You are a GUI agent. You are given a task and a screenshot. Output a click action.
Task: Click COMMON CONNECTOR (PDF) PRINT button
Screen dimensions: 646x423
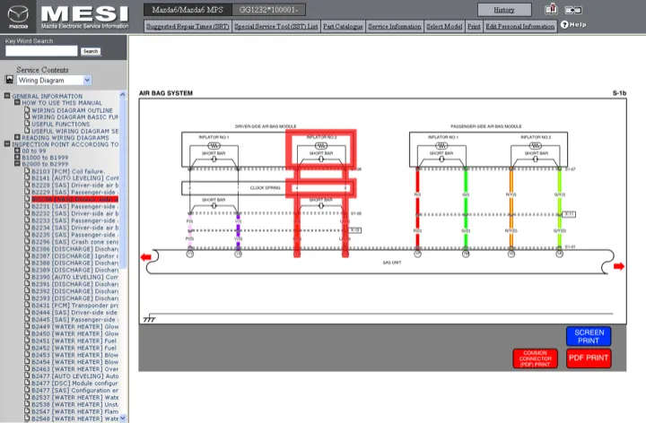535,358
